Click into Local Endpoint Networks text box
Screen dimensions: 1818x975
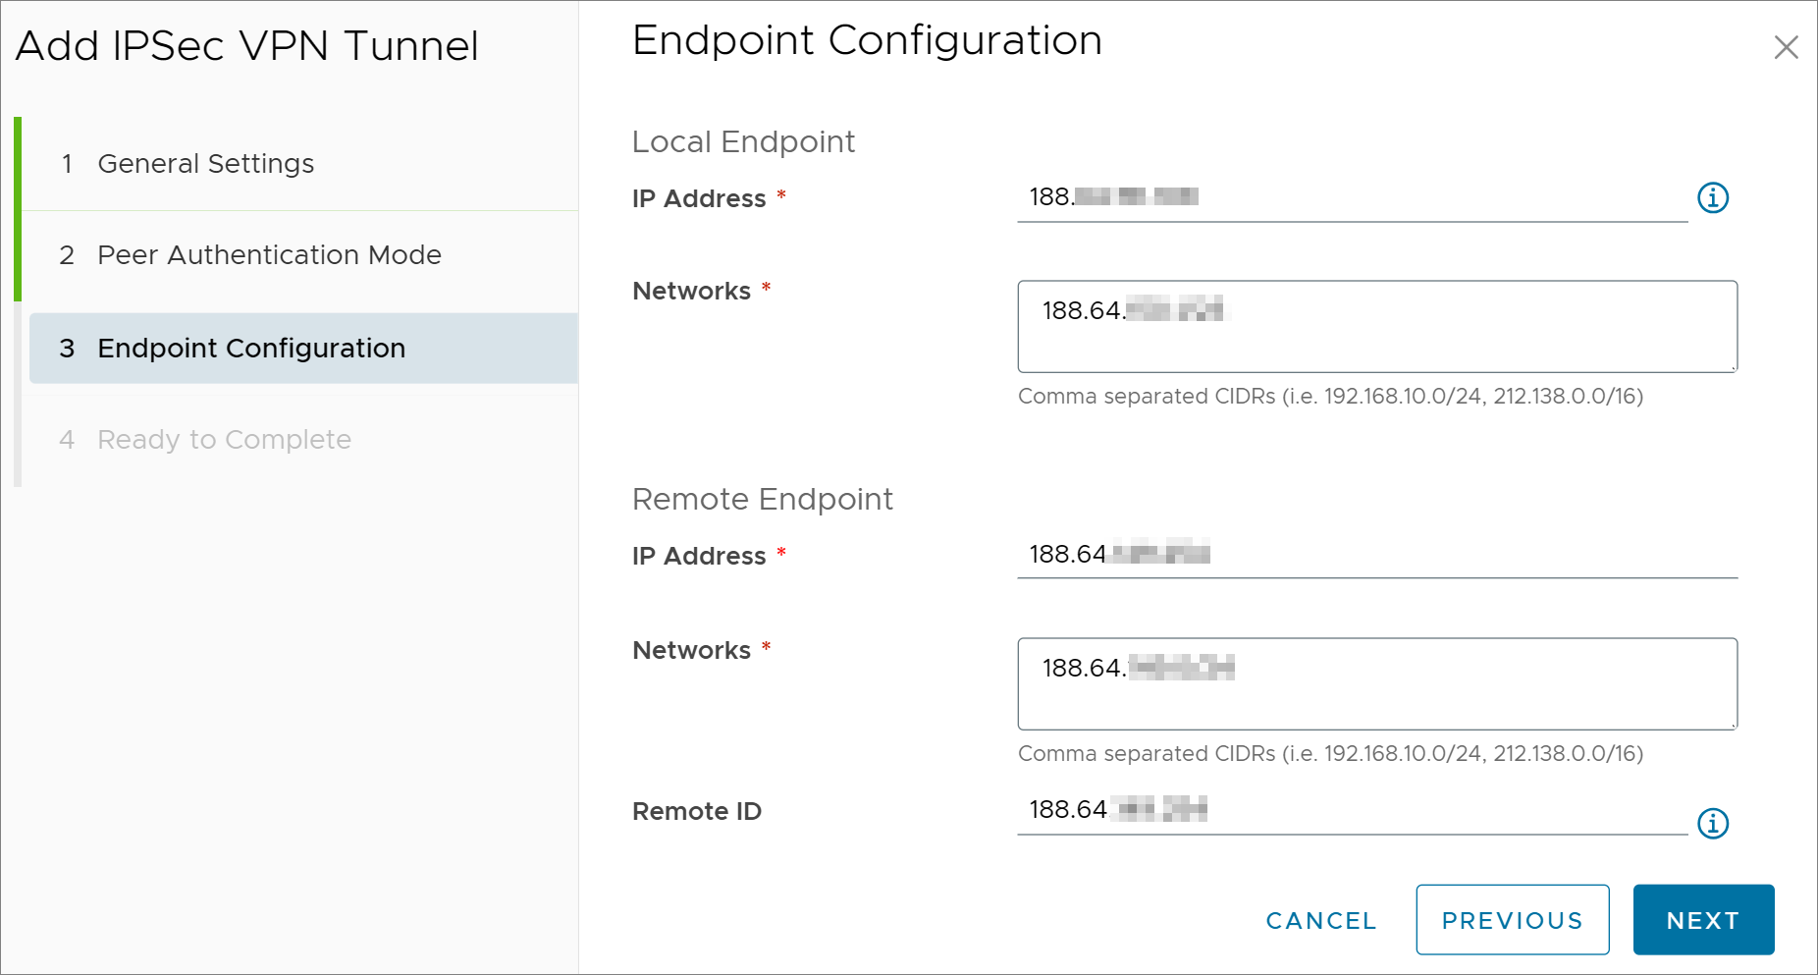pyautogui.click(x=1377, y=326)
